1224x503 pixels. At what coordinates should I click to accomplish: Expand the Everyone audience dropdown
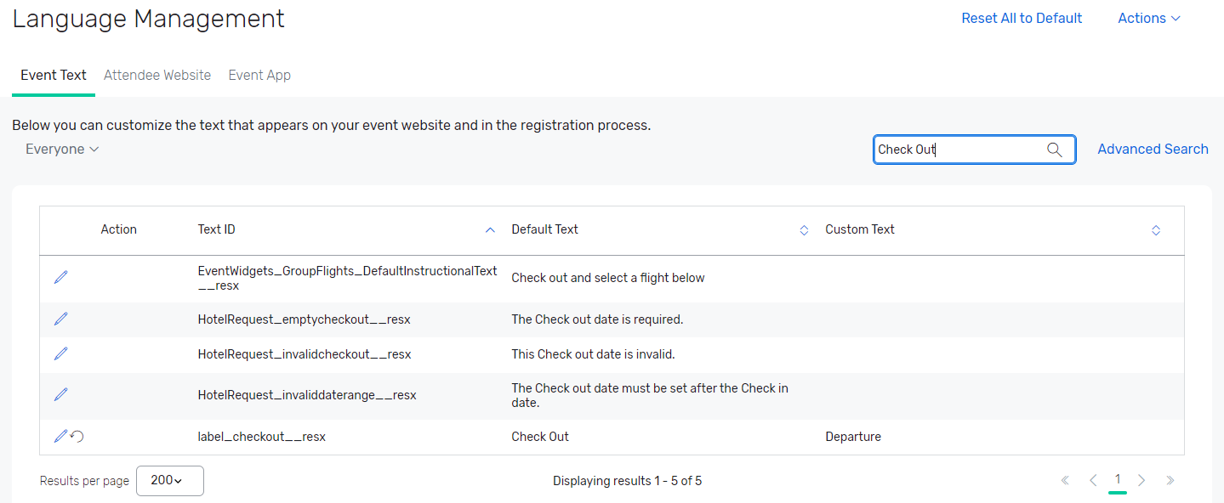(x=62, y=149)
